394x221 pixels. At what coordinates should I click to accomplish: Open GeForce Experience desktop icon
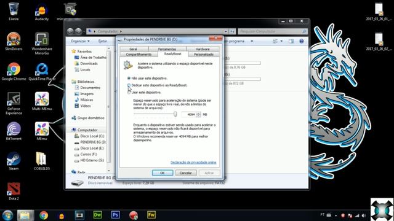click(x=14, y=103)
